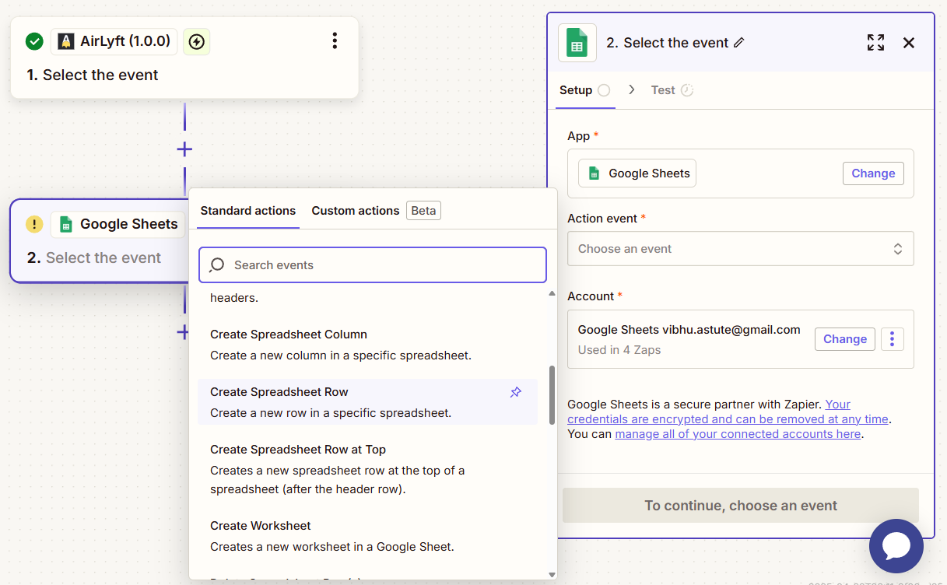Click the text 1. Select the event
This screenshot has width=947, height=585.
(93, 75)
